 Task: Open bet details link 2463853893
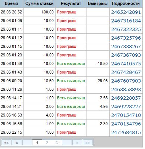tap(126, 90)
